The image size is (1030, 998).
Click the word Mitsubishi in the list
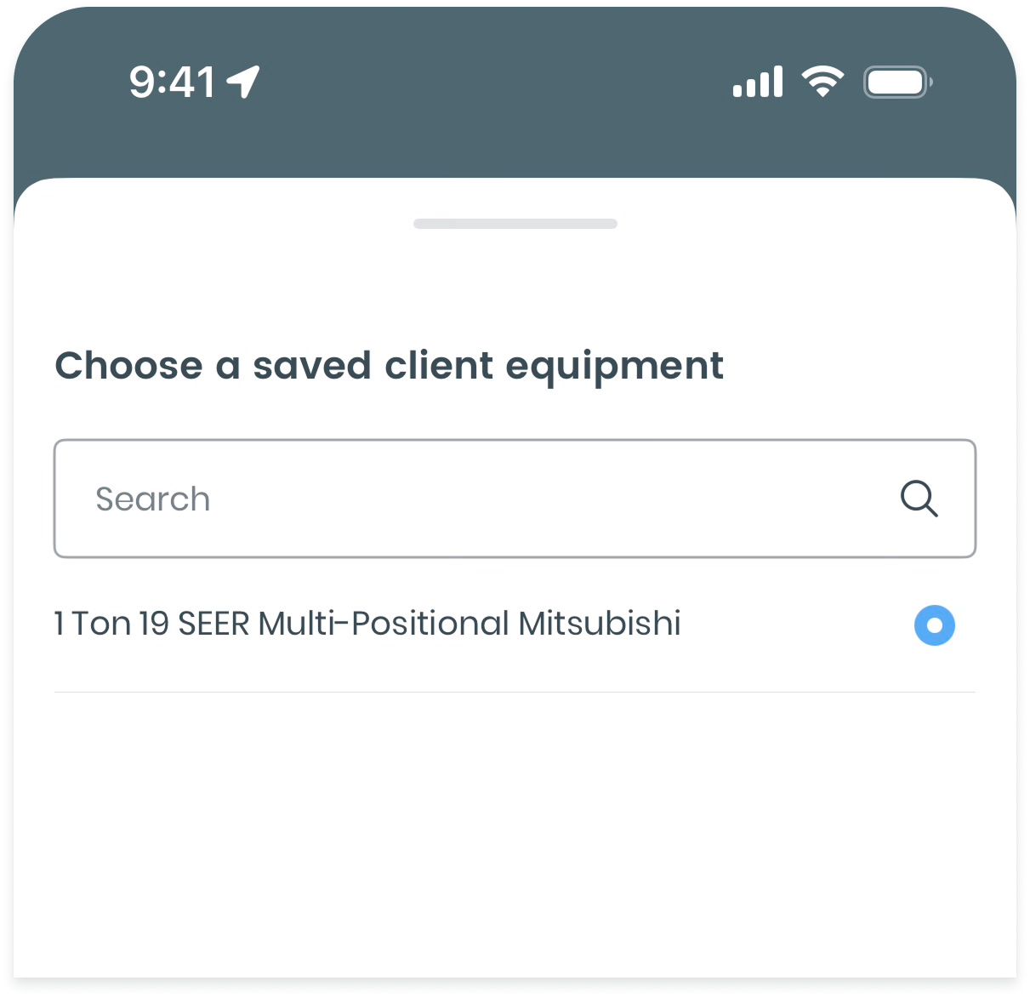click(x=600, y=624)
